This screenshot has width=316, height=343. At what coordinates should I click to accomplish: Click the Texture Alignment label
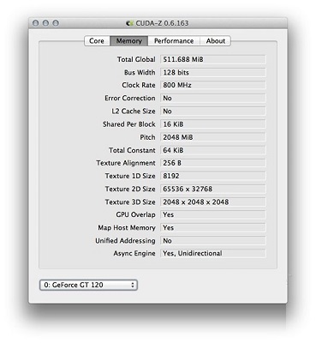click(126, 163)
